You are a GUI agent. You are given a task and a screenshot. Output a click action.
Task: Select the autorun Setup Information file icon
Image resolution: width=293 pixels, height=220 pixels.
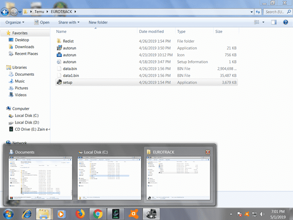(x=59, y=62)
